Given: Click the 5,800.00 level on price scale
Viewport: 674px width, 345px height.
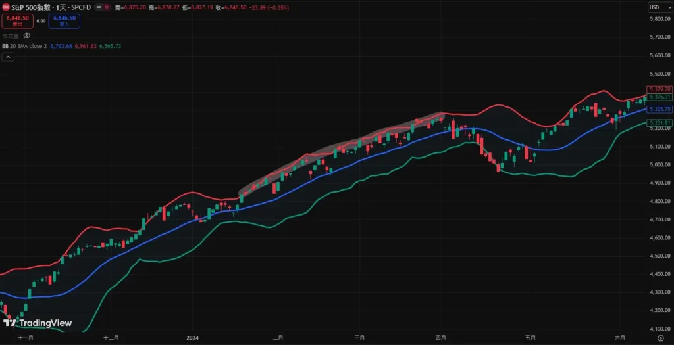Looking at the screenshot, I should 659,19.
